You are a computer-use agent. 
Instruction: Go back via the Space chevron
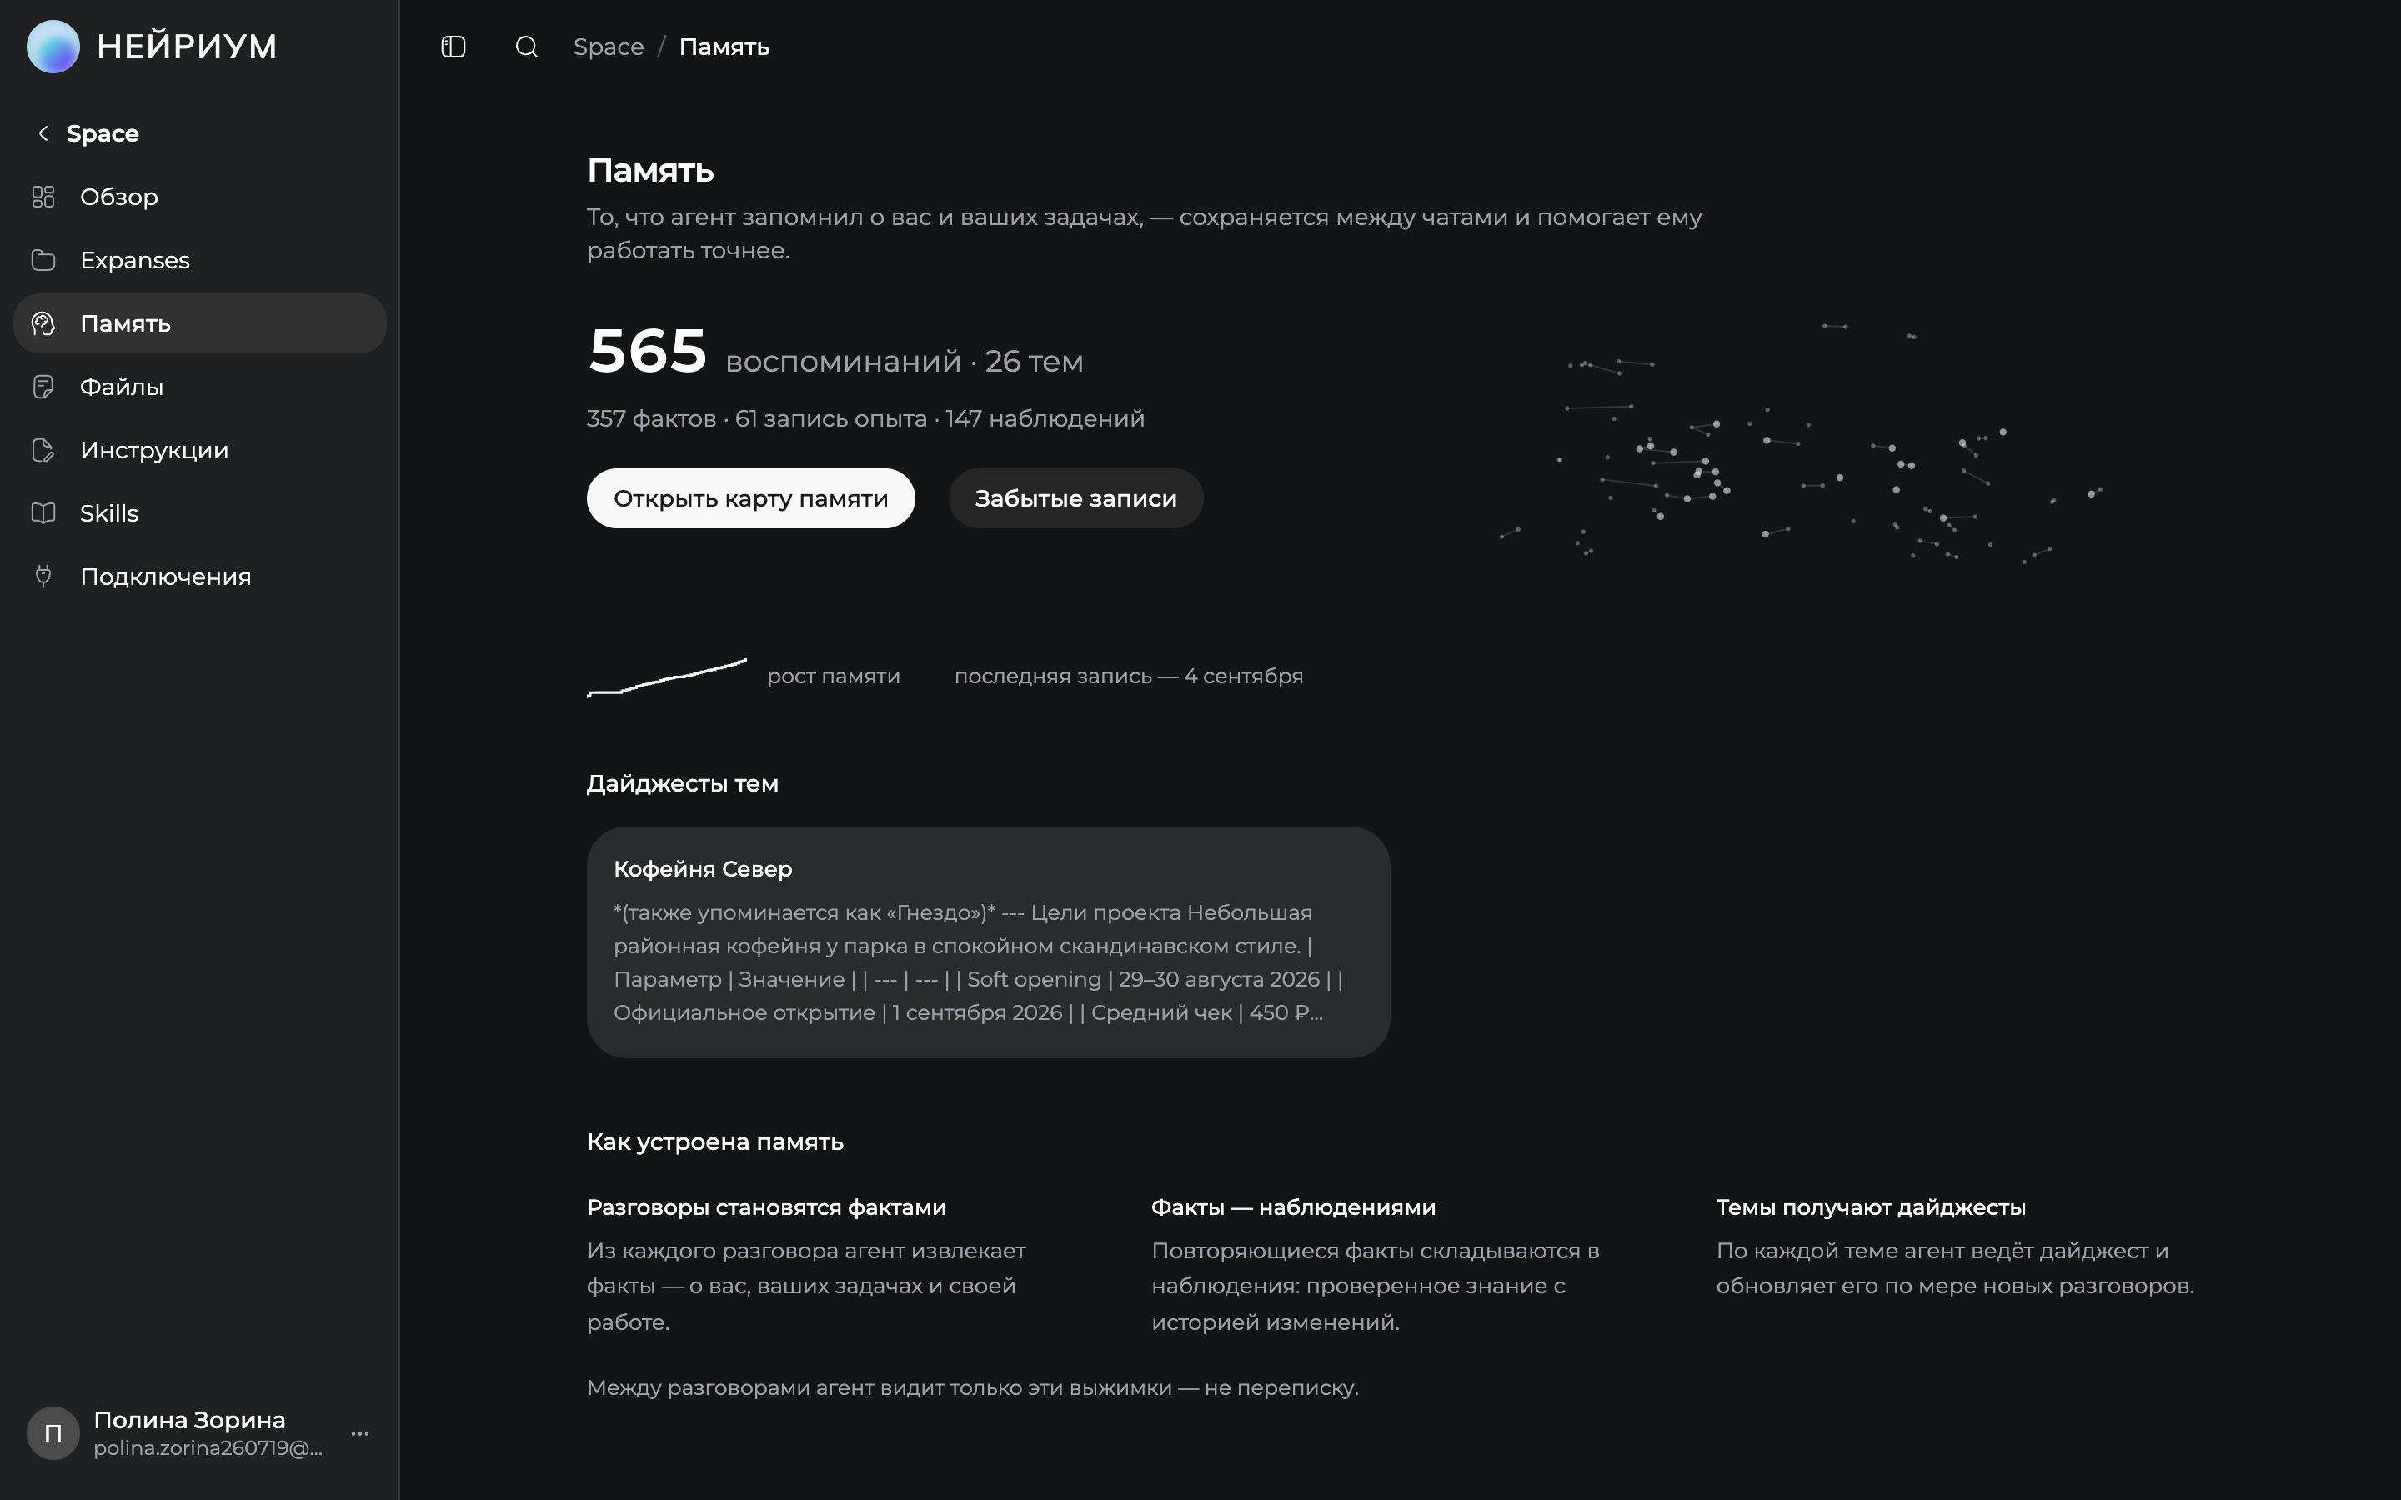tap(43, 133)
